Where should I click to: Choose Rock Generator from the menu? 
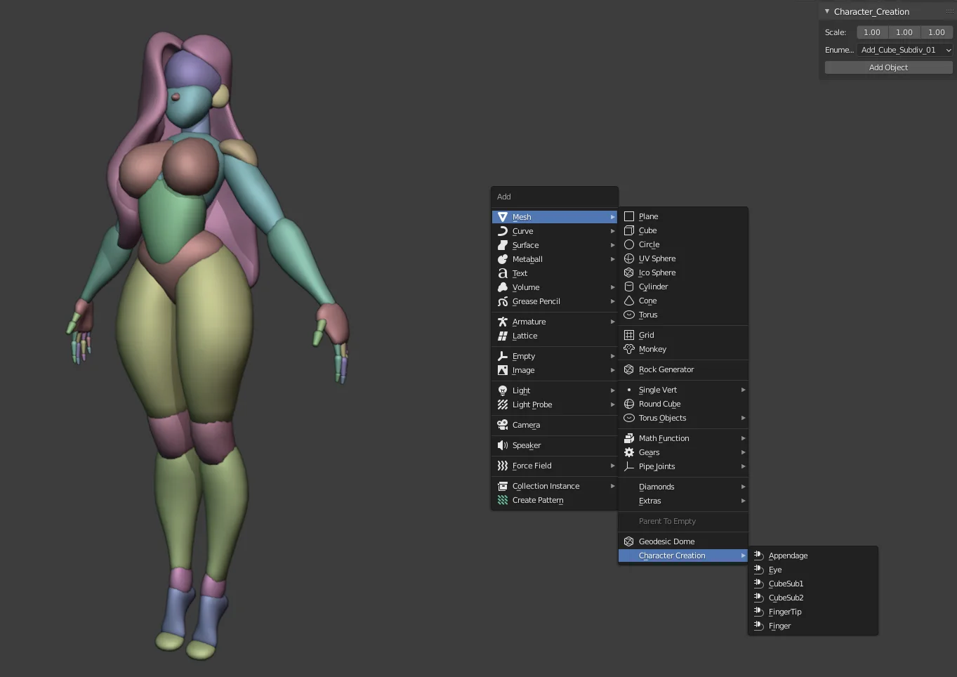click(667, 369)
